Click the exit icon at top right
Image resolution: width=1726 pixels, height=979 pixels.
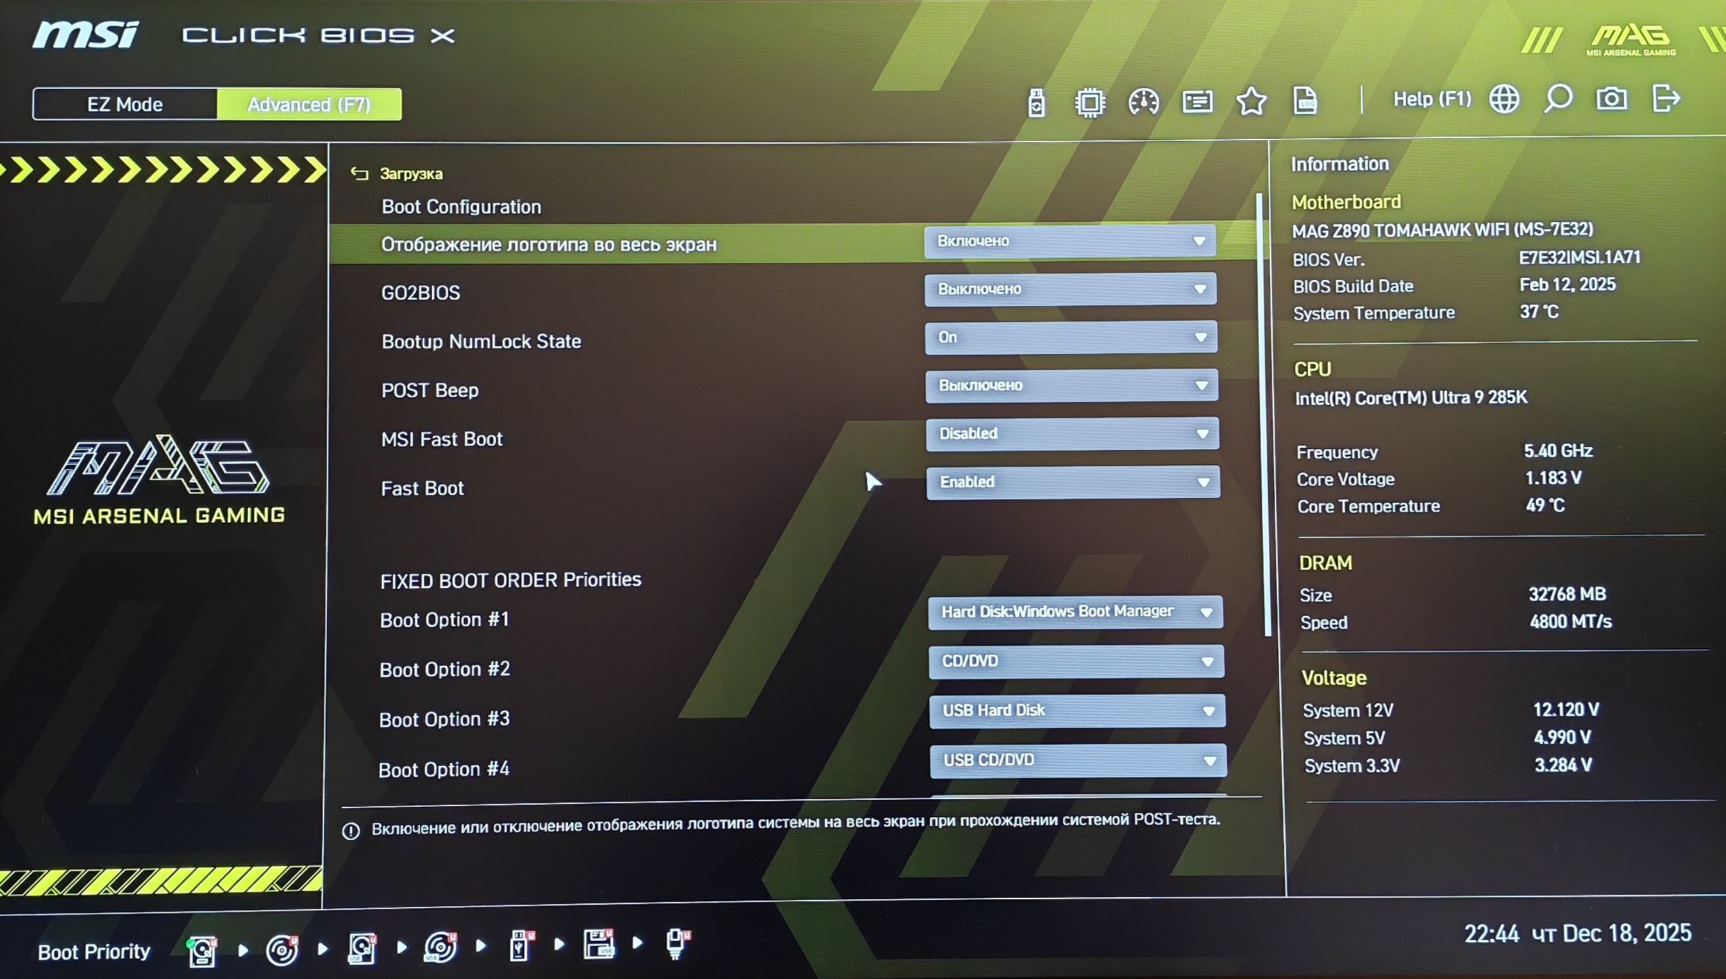point(1666,98)
